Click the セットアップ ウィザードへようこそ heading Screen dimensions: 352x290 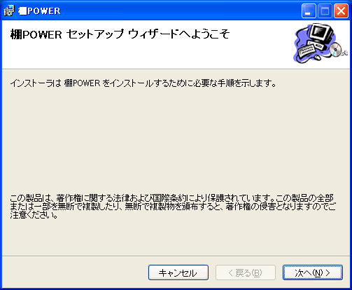[120, 34]
